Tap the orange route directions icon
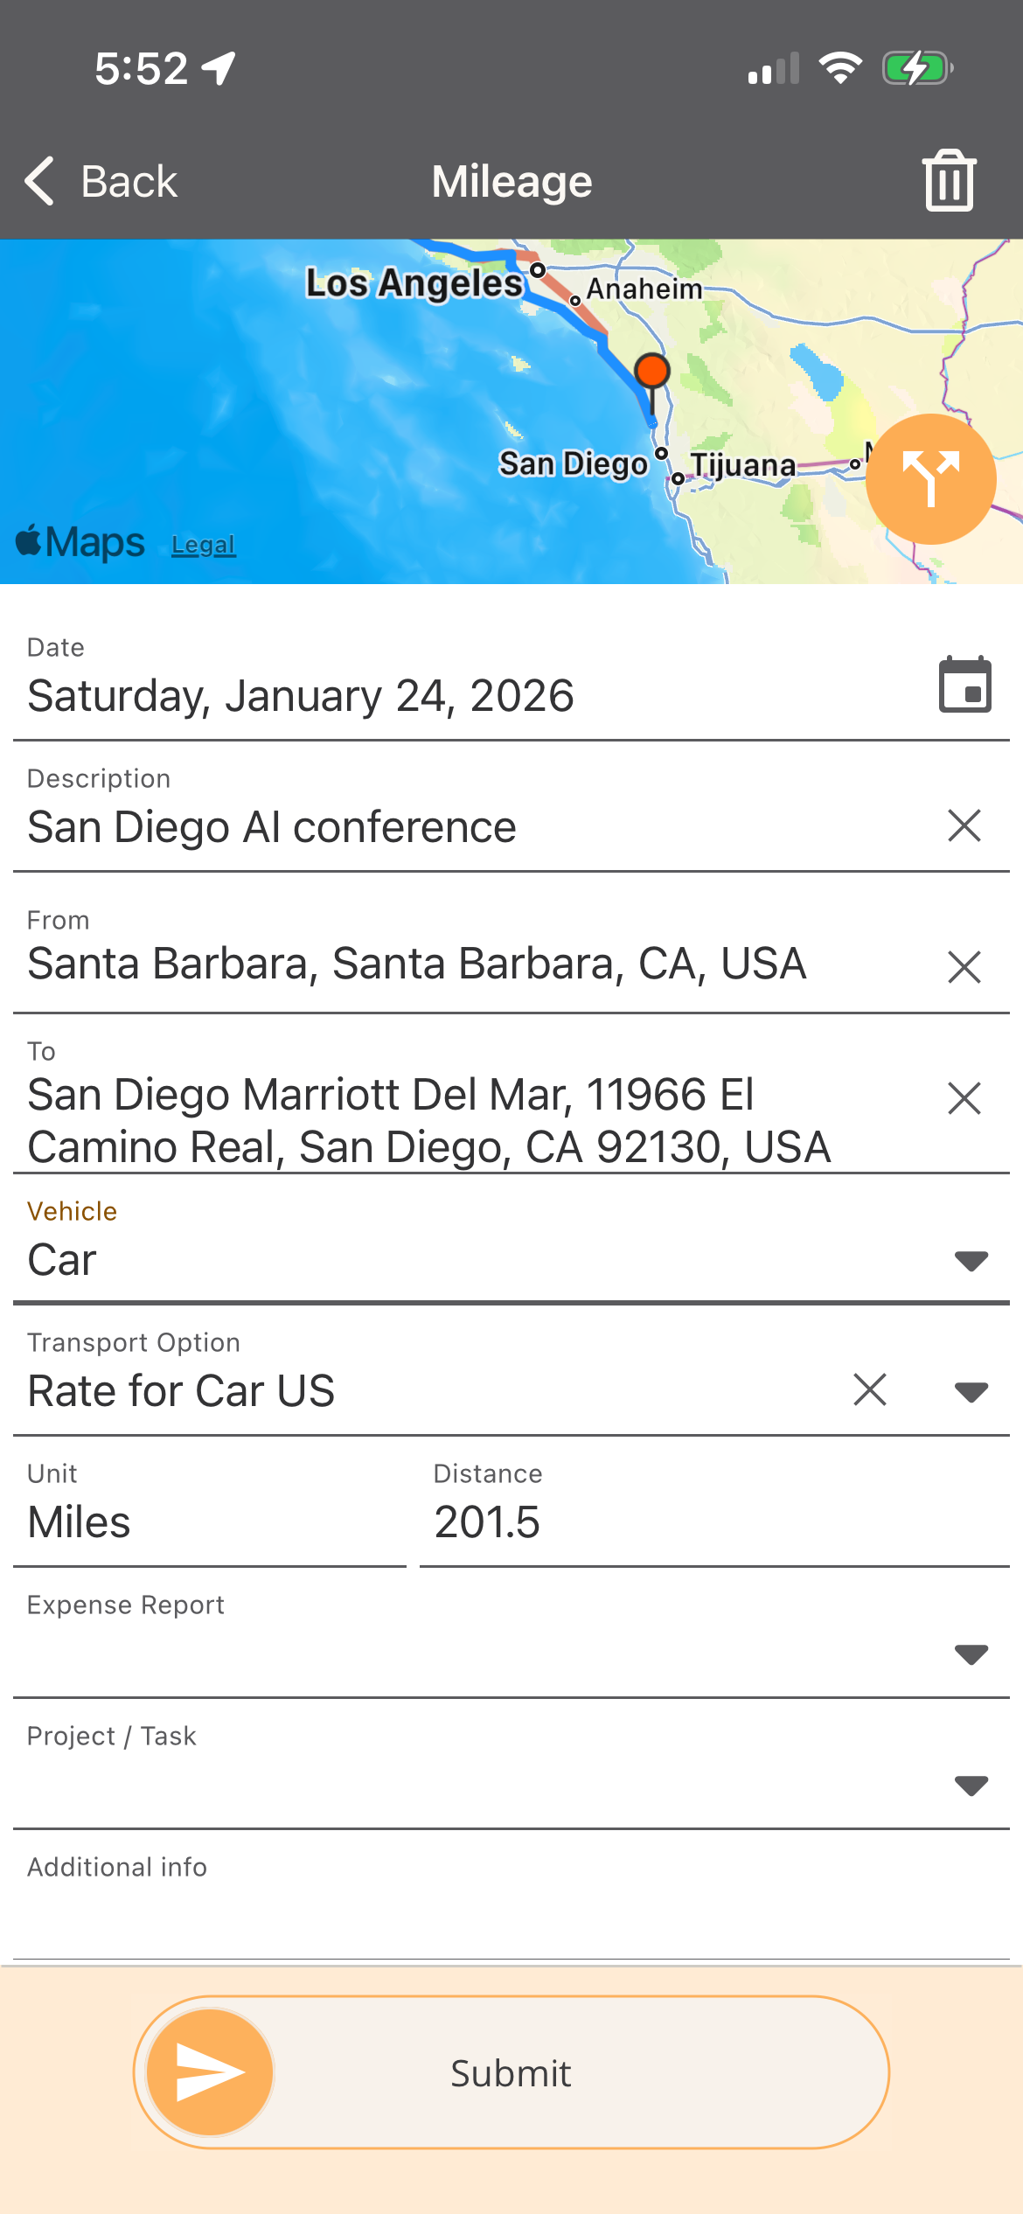This screenshot has height=2214, width=1023. 930,478
